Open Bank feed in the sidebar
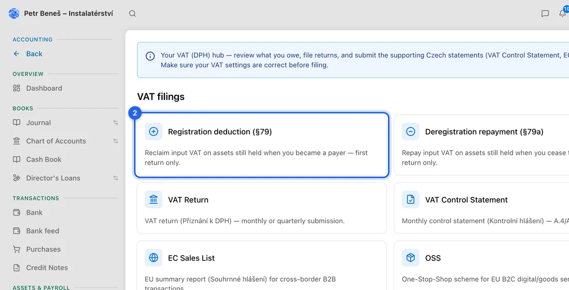Screen dimensions: 569x290 point(42,231)
